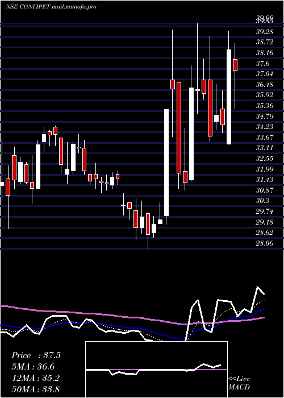Click the 30.87 price axis label
The height and width of the screenshot is (398, 284).
coord(265,190)
